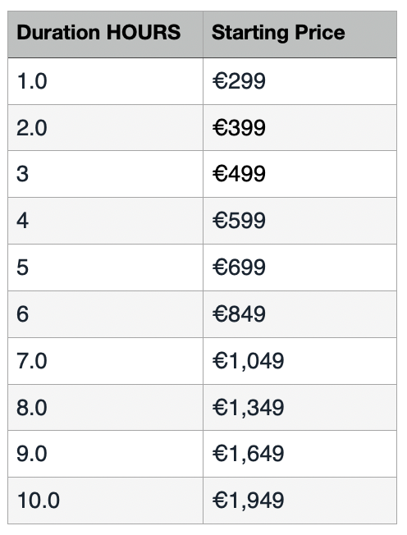Select the 6 hour duration cell
Image resolution: width=407 pixels, height=535 pixels.
(x=105, y=314)
